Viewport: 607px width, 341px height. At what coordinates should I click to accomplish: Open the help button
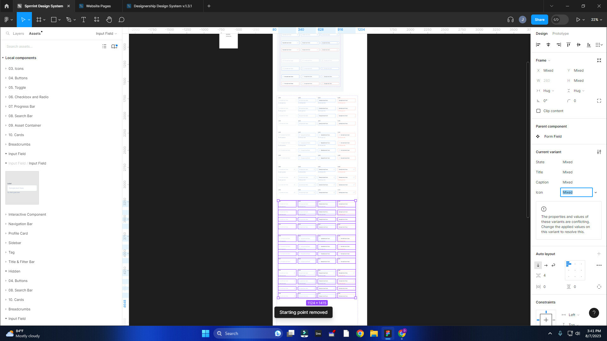[x=594, y=313]
